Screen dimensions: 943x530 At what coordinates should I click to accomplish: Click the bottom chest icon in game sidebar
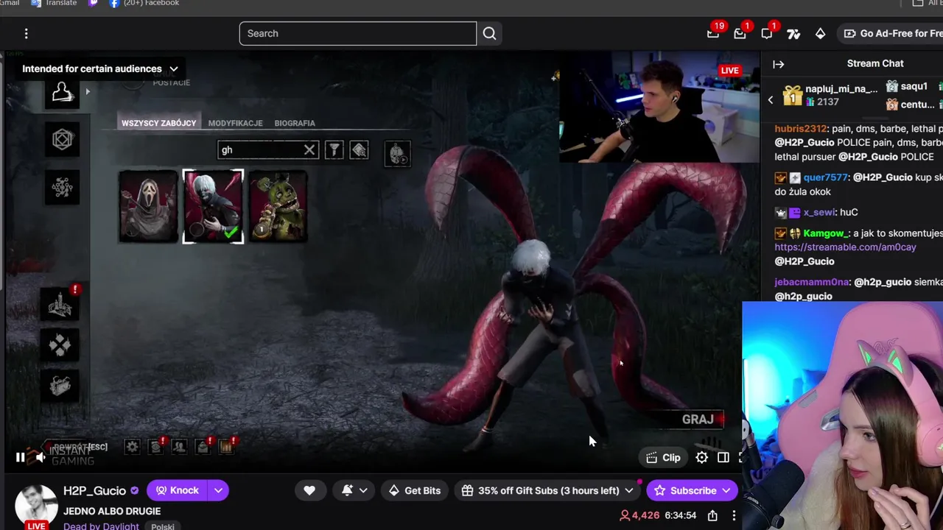click(x=60, y=386)
